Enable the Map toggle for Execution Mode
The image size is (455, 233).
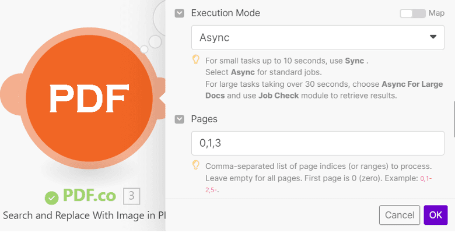click(x=412, y=13)
